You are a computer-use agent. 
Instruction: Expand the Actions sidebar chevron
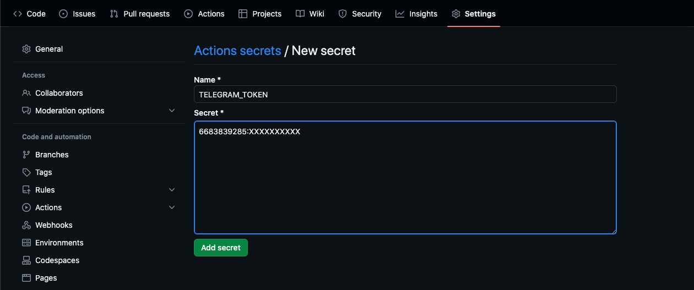tap(172, 207)
